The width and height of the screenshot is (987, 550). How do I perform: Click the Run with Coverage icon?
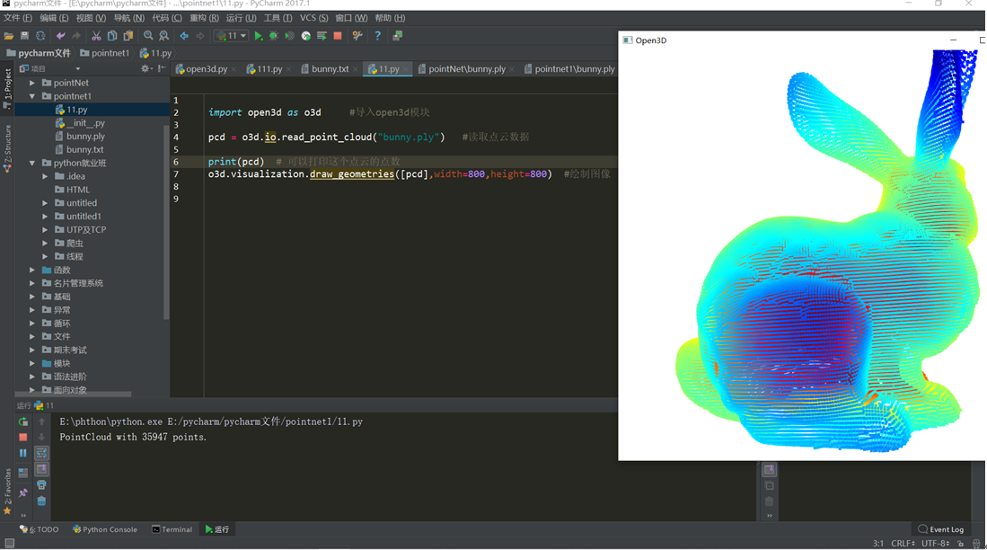pyautogui.click(x=289, y=36)
